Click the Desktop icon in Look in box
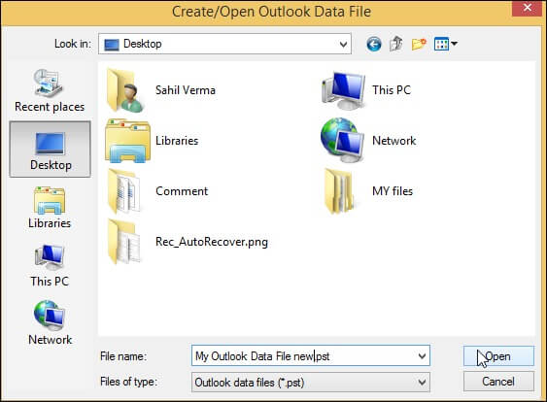 112,45
